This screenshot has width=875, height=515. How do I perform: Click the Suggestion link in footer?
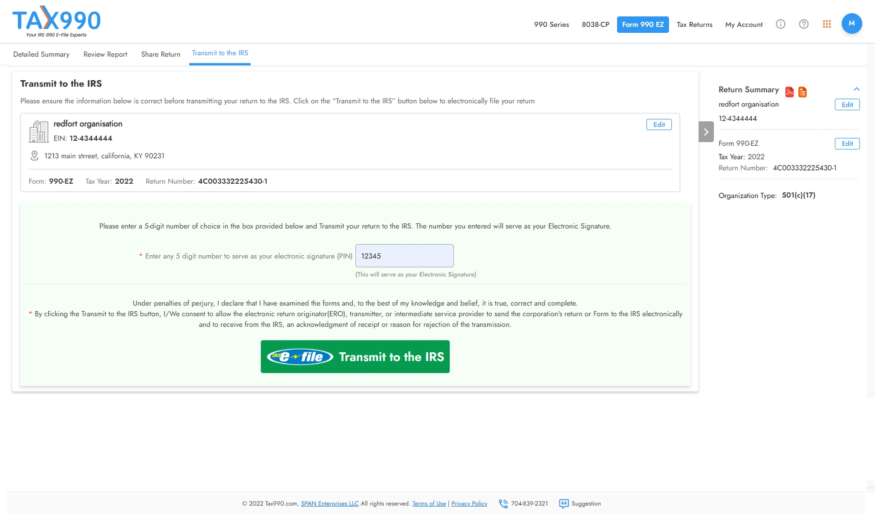click(586, 504)
